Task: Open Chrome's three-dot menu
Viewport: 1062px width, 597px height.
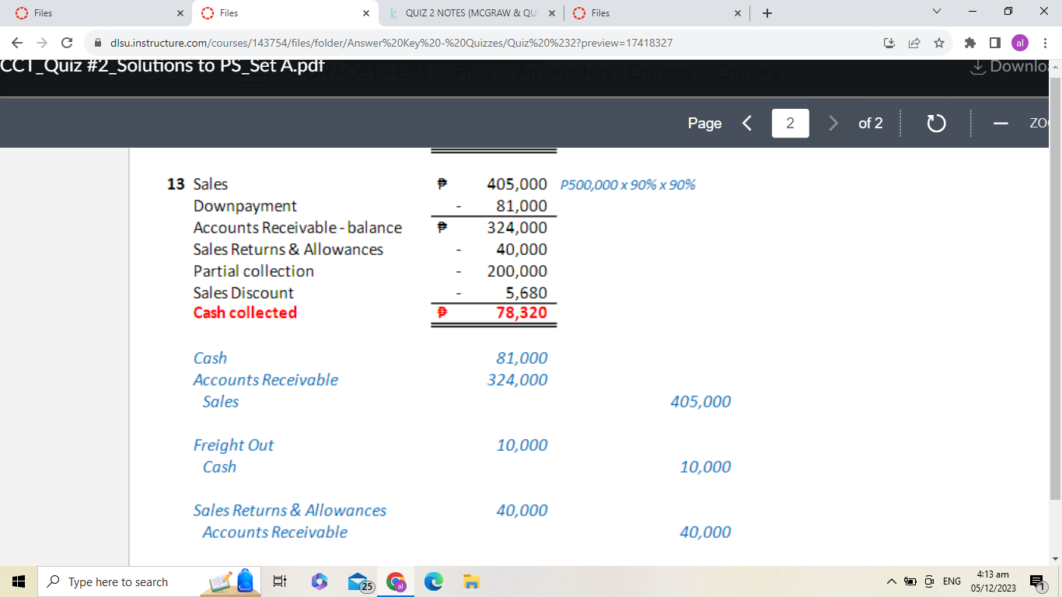Action: [1046, 43]
